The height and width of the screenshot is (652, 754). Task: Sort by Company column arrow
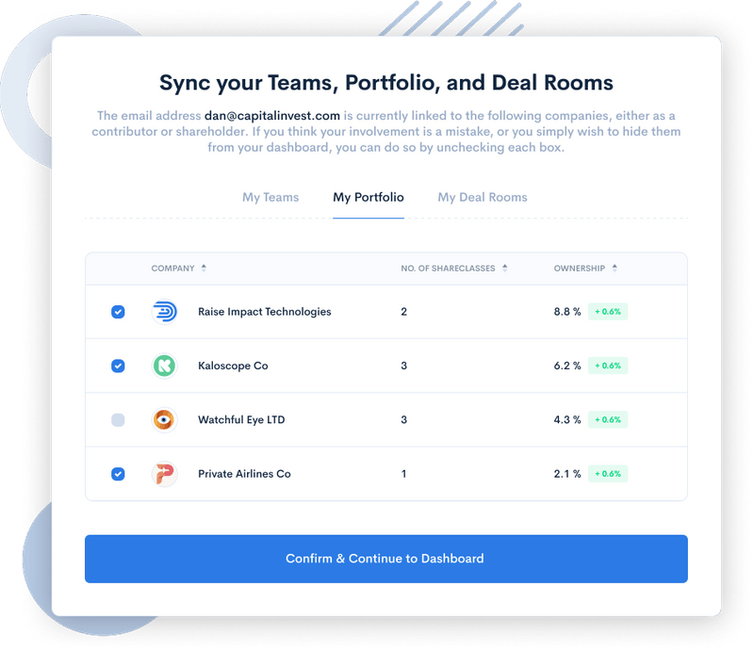tap(204, 269)
